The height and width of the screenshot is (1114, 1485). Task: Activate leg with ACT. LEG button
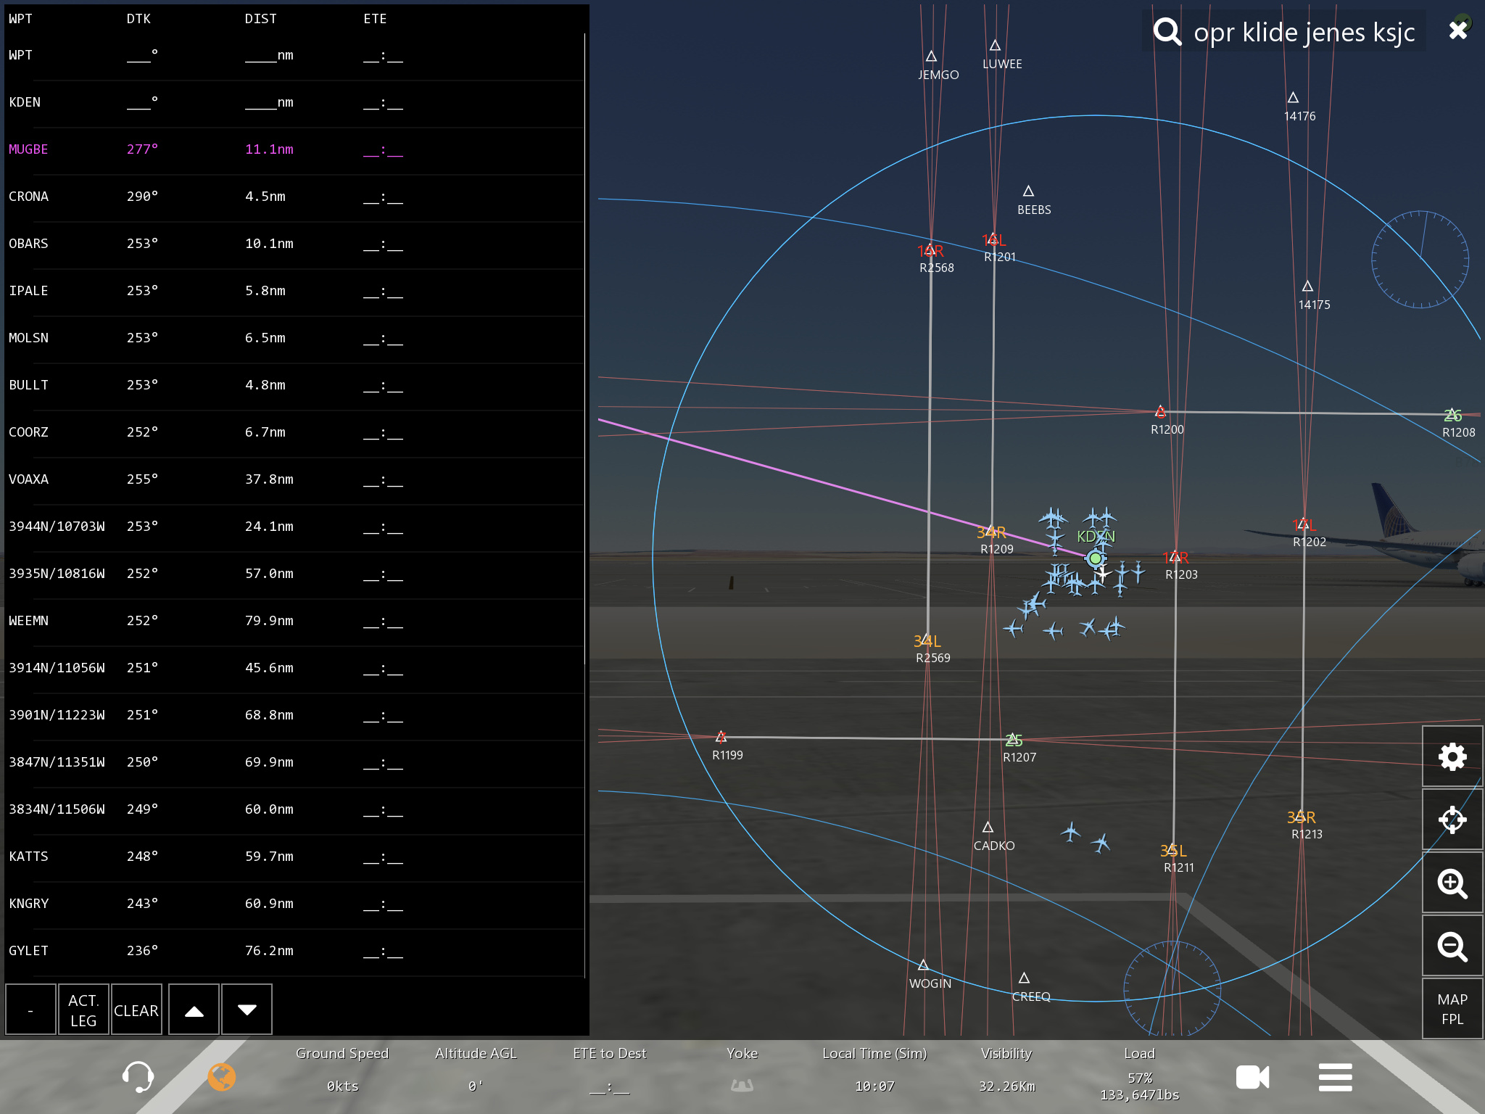[x=83, y=1010]
